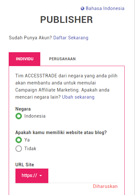Open the https:// protocol dropdown
This screenshot has height=195, width=135.
(x=32, y=176)
